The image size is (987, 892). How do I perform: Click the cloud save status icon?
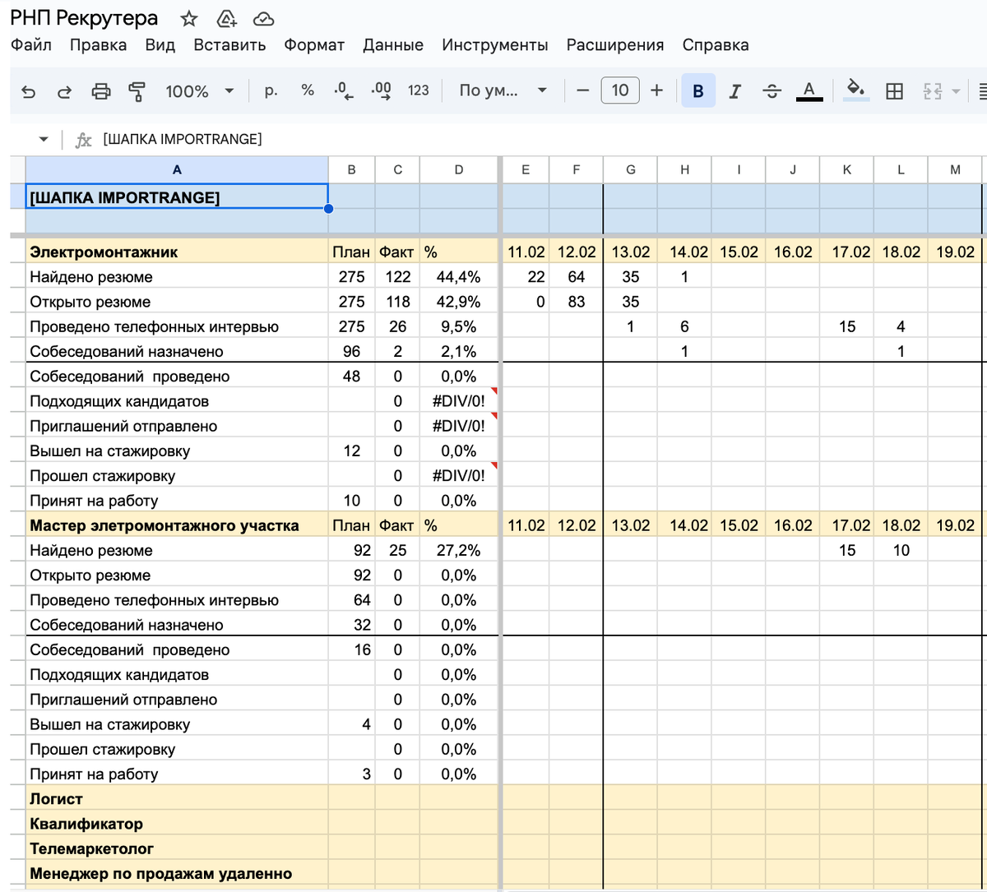pyautogui.click(x=263, y=19)
